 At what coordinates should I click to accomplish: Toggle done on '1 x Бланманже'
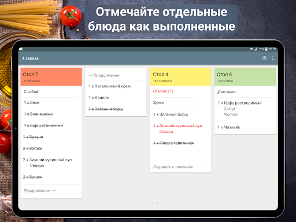coord(38,114)
